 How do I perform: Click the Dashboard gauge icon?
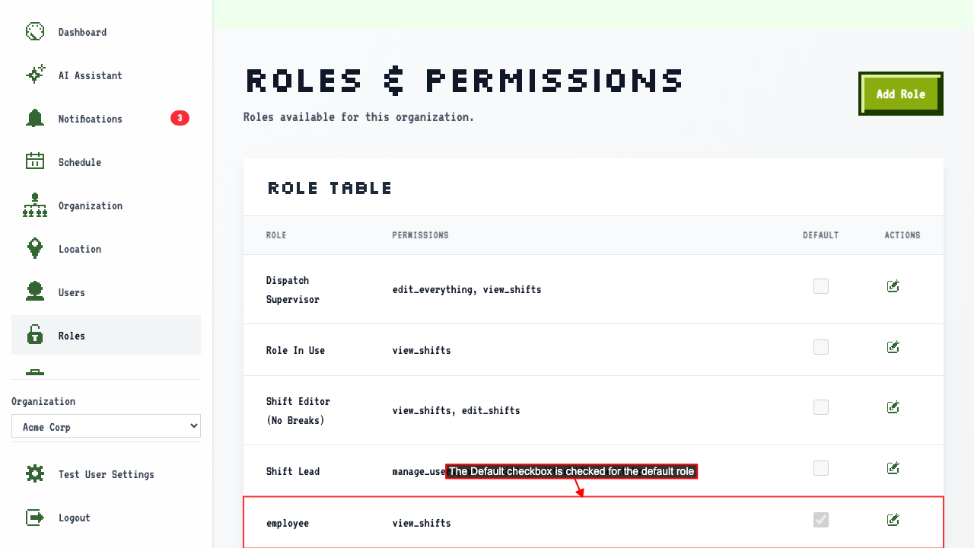tap(35, 31)
